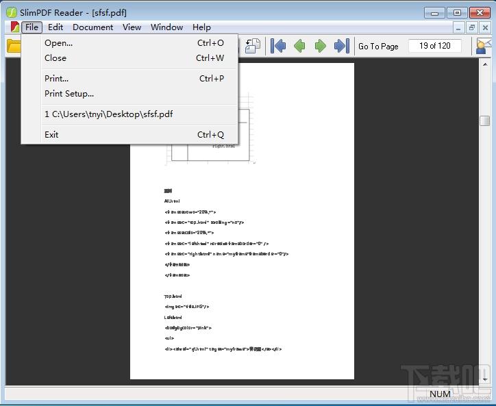Go to the previous page

point(299,46)
